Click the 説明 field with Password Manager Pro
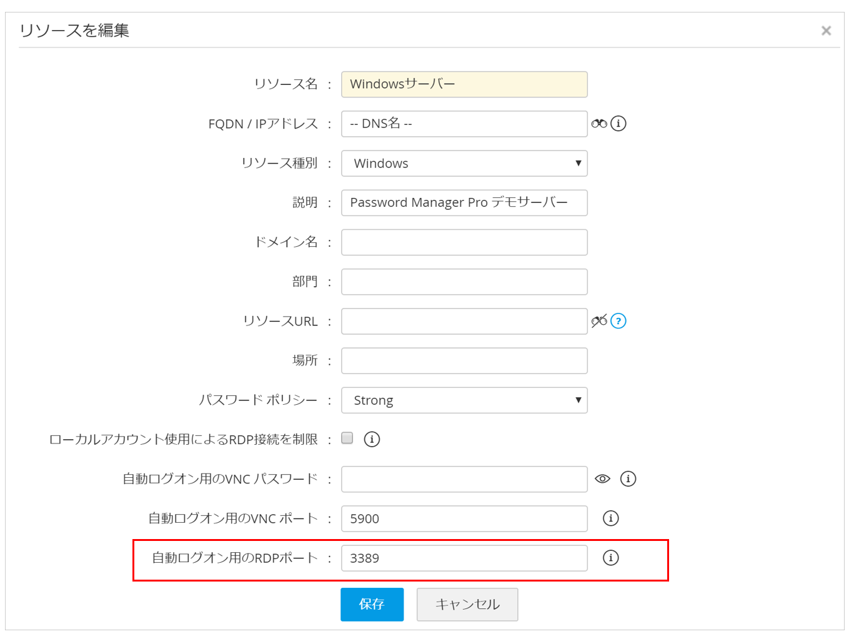The height and width of the screenshot is (634, 849). 464,203
